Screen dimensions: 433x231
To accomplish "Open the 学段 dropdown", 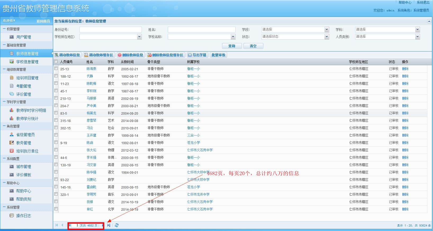I will pos(295,30).
